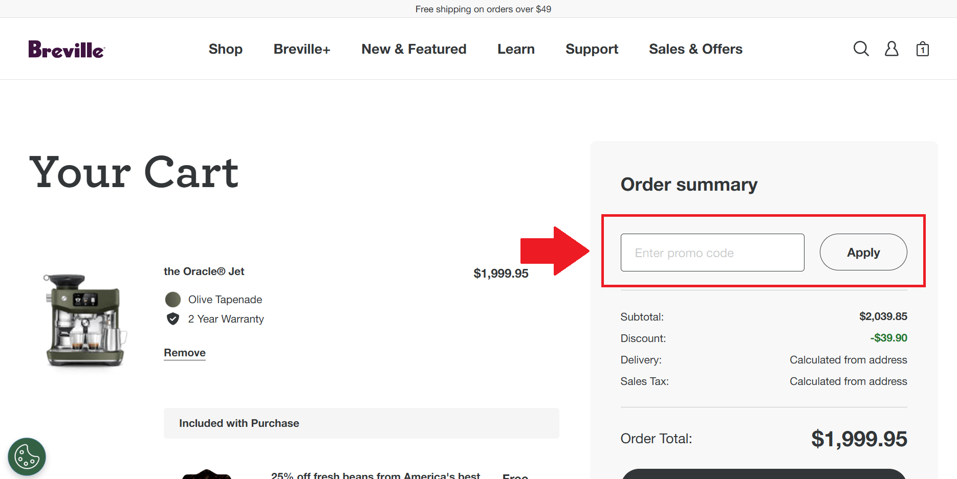The height and width of the screenshot is (479, 957).
Task: Open the user account icon
Action: point(891,49)
